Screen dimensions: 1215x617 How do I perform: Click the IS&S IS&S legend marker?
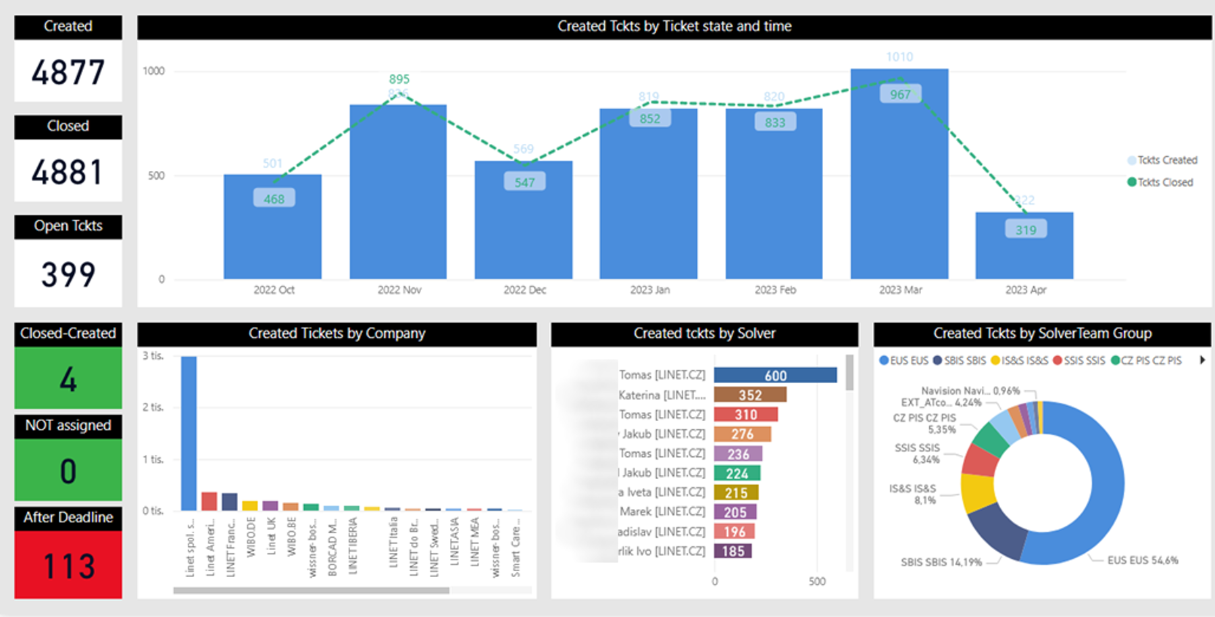click(995, 361)
